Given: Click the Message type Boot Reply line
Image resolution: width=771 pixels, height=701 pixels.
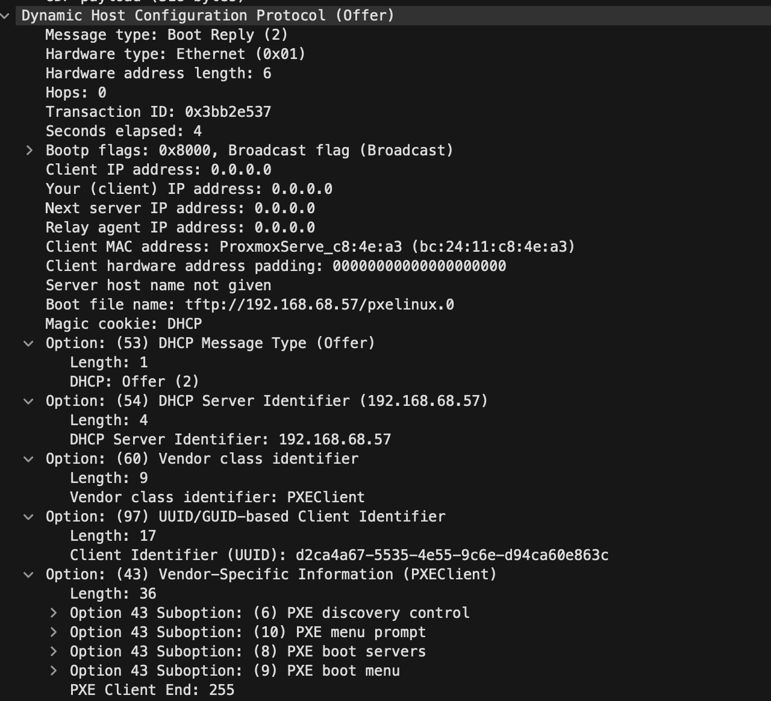Looking at the screenshot, I should tap(166, 35).
